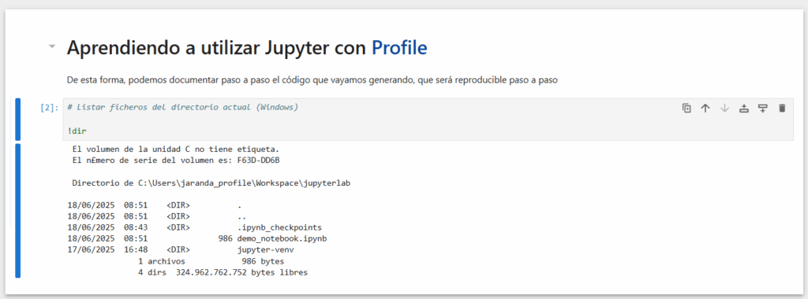Image resolution: width=808 pixels, height=299 pixels.
Task: Click the demo_notebook.ipynb output entry
Action: [x=282, y=239]
